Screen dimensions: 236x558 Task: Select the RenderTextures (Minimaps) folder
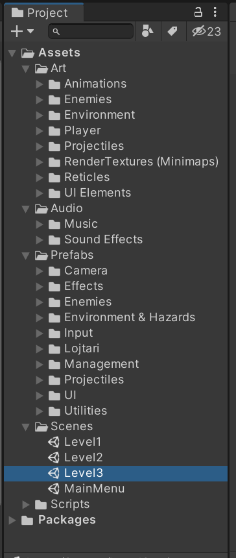[134, 162]
